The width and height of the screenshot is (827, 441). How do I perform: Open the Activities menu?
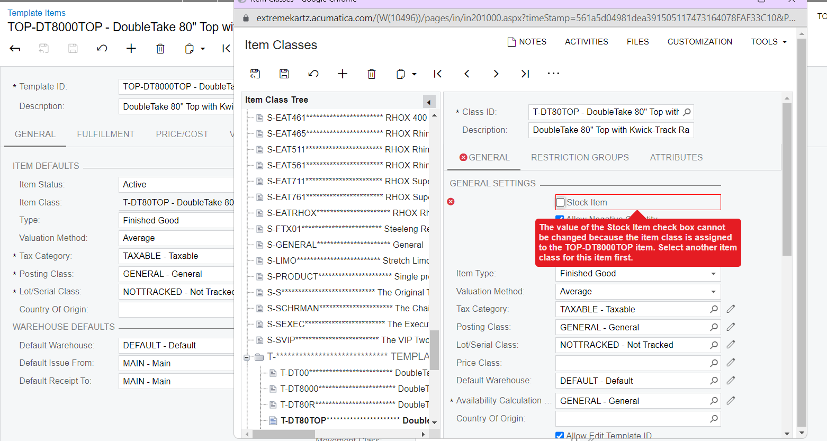coord(586,42)
